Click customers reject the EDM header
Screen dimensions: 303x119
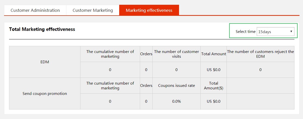[x=260, y=54]
